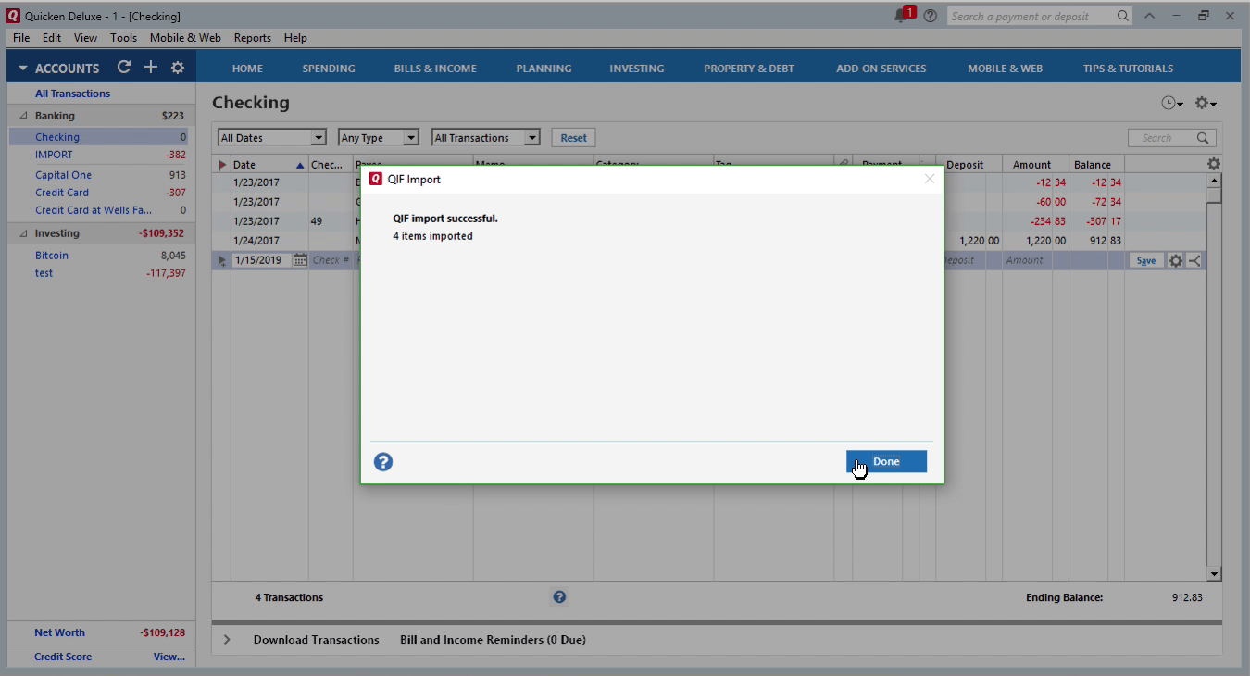Switch to the BILLS & INCOME tab
This screenshot has height=676, width=1250.
point(435,69)
